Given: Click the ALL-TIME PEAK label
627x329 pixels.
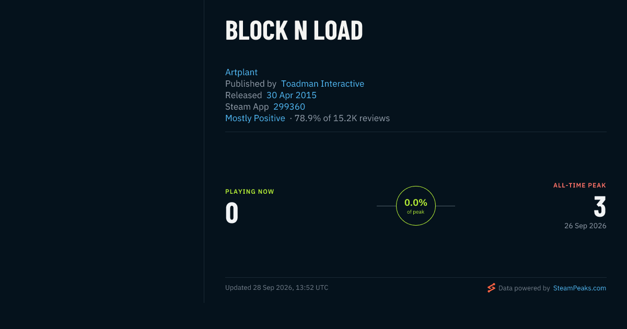Looking at the screenshot, I should click(x=579, y=185).
